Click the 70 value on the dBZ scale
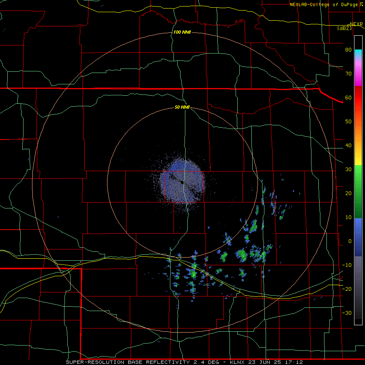 tap(348, 73)
